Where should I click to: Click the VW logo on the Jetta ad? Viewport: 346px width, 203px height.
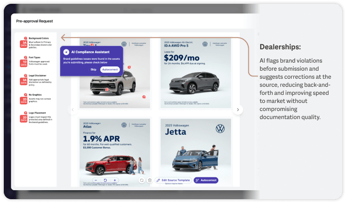220,129
